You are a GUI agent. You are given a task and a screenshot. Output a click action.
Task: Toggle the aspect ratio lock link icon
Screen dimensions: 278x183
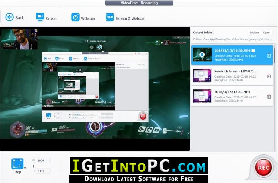[x=33, y=166]
